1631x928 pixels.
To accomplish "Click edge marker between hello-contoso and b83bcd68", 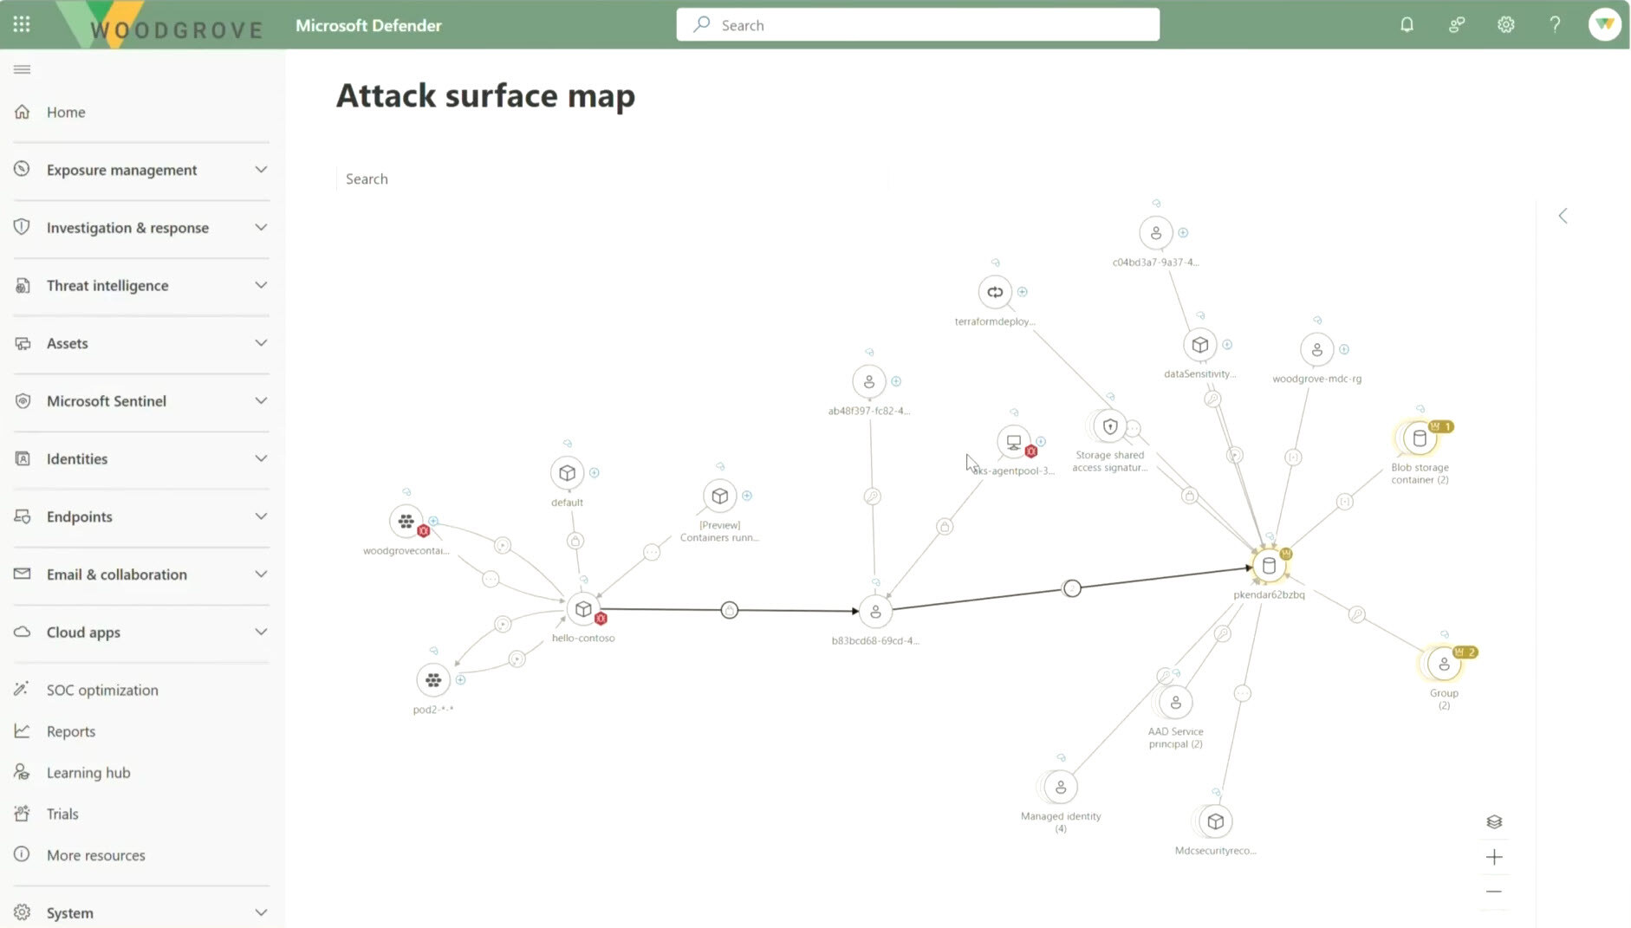I will tap(730, 610).
